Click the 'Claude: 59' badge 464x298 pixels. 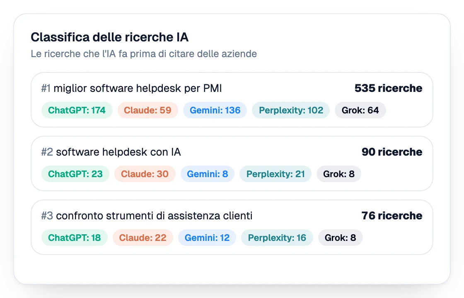(147, 110)
